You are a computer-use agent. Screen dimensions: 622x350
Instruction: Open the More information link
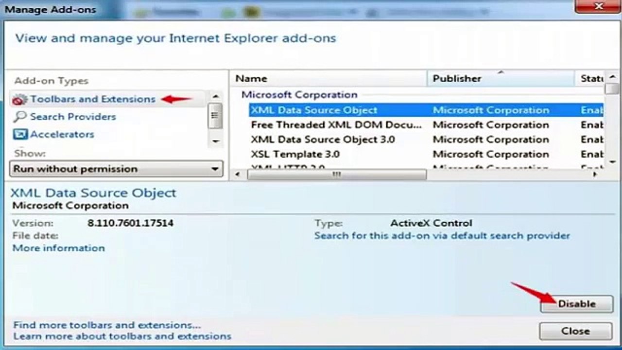[x=59, y=248]
